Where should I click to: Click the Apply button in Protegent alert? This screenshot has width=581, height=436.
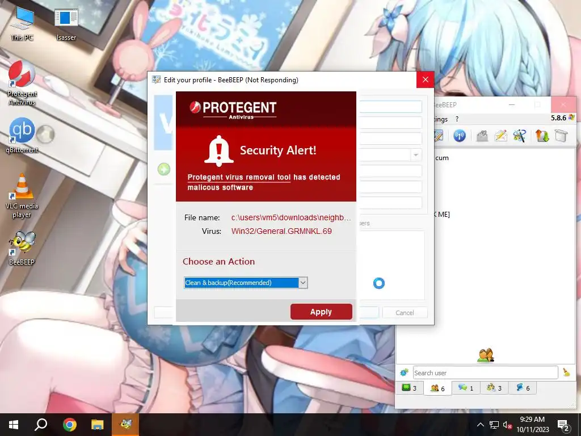tap(321, 312)
